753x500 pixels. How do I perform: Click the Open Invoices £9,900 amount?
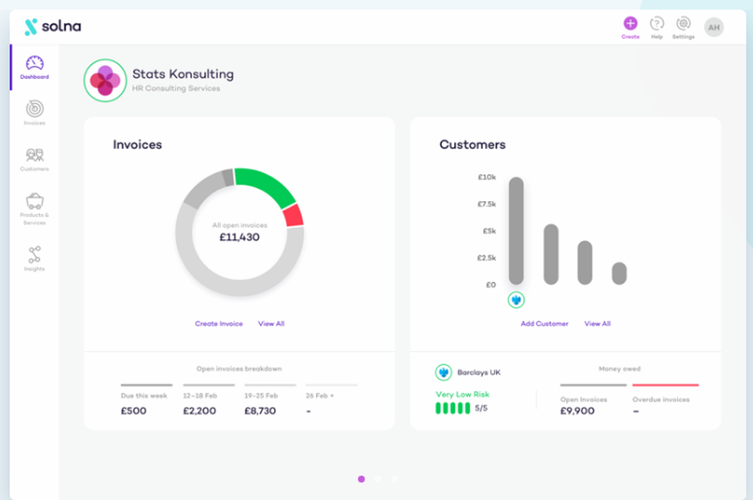pos(578,410)
